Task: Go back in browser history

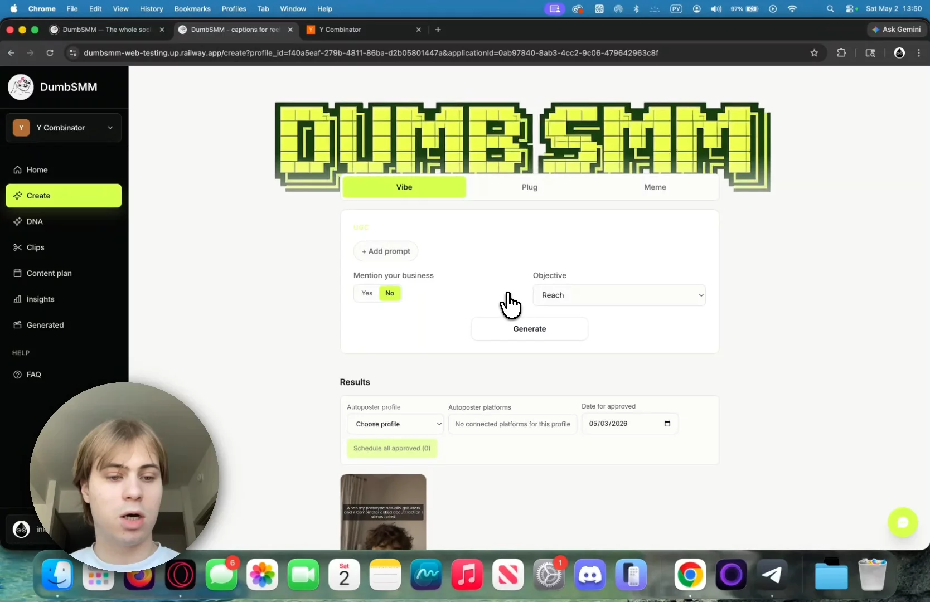Action: (x=11, y=52)
